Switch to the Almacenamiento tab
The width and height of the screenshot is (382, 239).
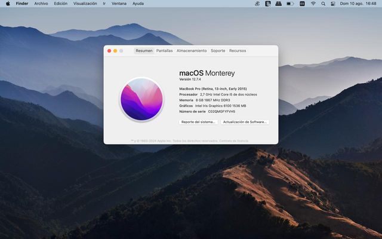click(x=192, y=51)
